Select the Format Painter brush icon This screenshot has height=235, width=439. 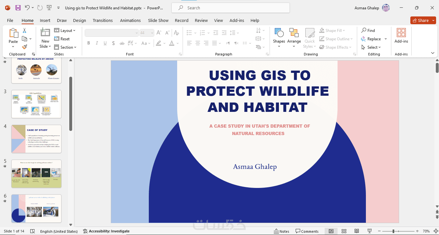pos(24,47)
